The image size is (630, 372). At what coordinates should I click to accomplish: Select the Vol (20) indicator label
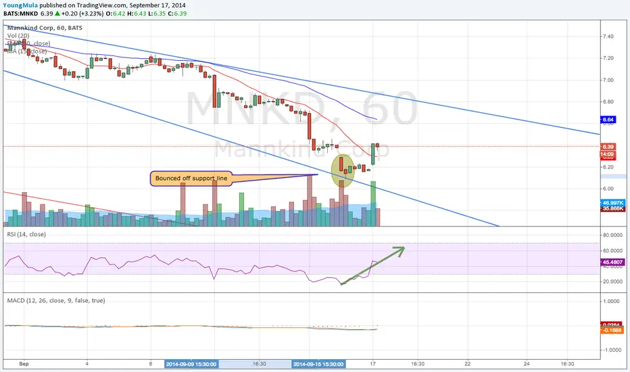pos(18,35)
